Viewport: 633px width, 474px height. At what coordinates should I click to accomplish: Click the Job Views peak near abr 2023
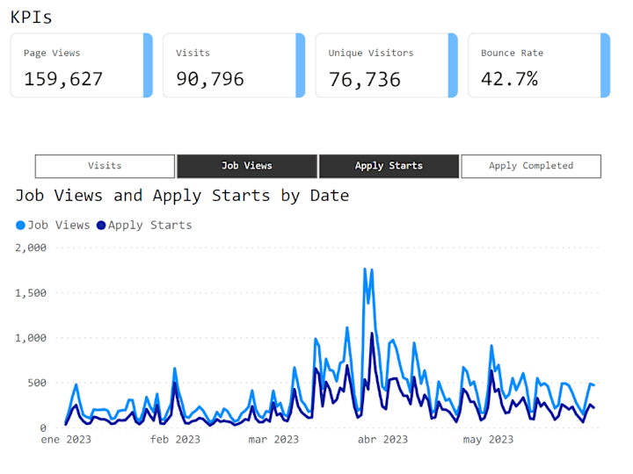(365, 269)
